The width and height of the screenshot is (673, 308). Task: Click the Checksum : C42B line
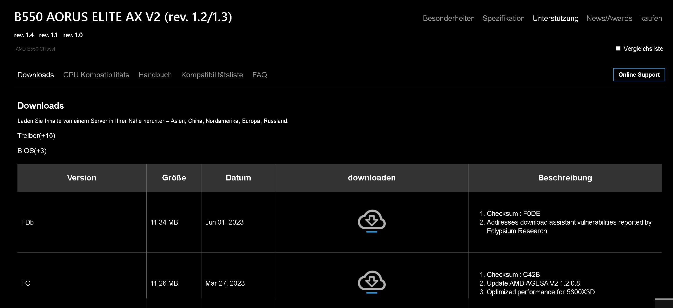pyautogui.click(x=513, y=275)
